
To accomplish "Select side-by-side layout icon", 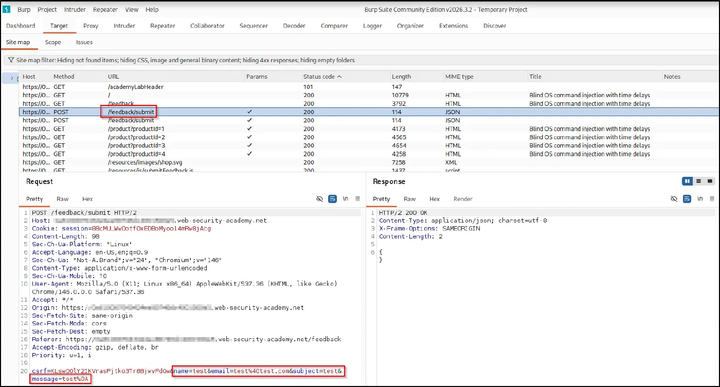I will [687, 181].
